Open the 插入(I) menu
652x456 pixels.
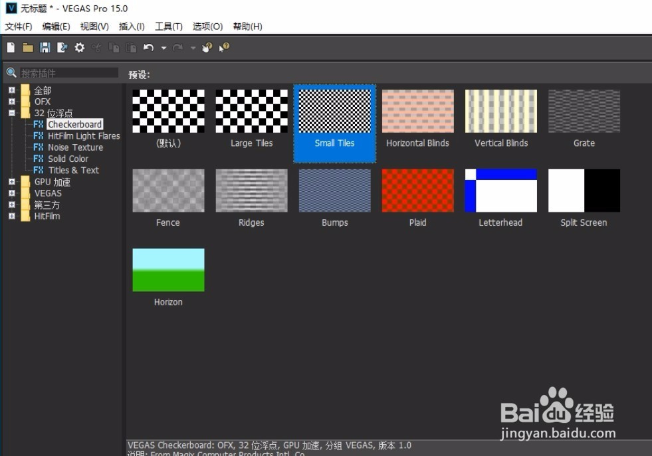click(x=132, y=27)
